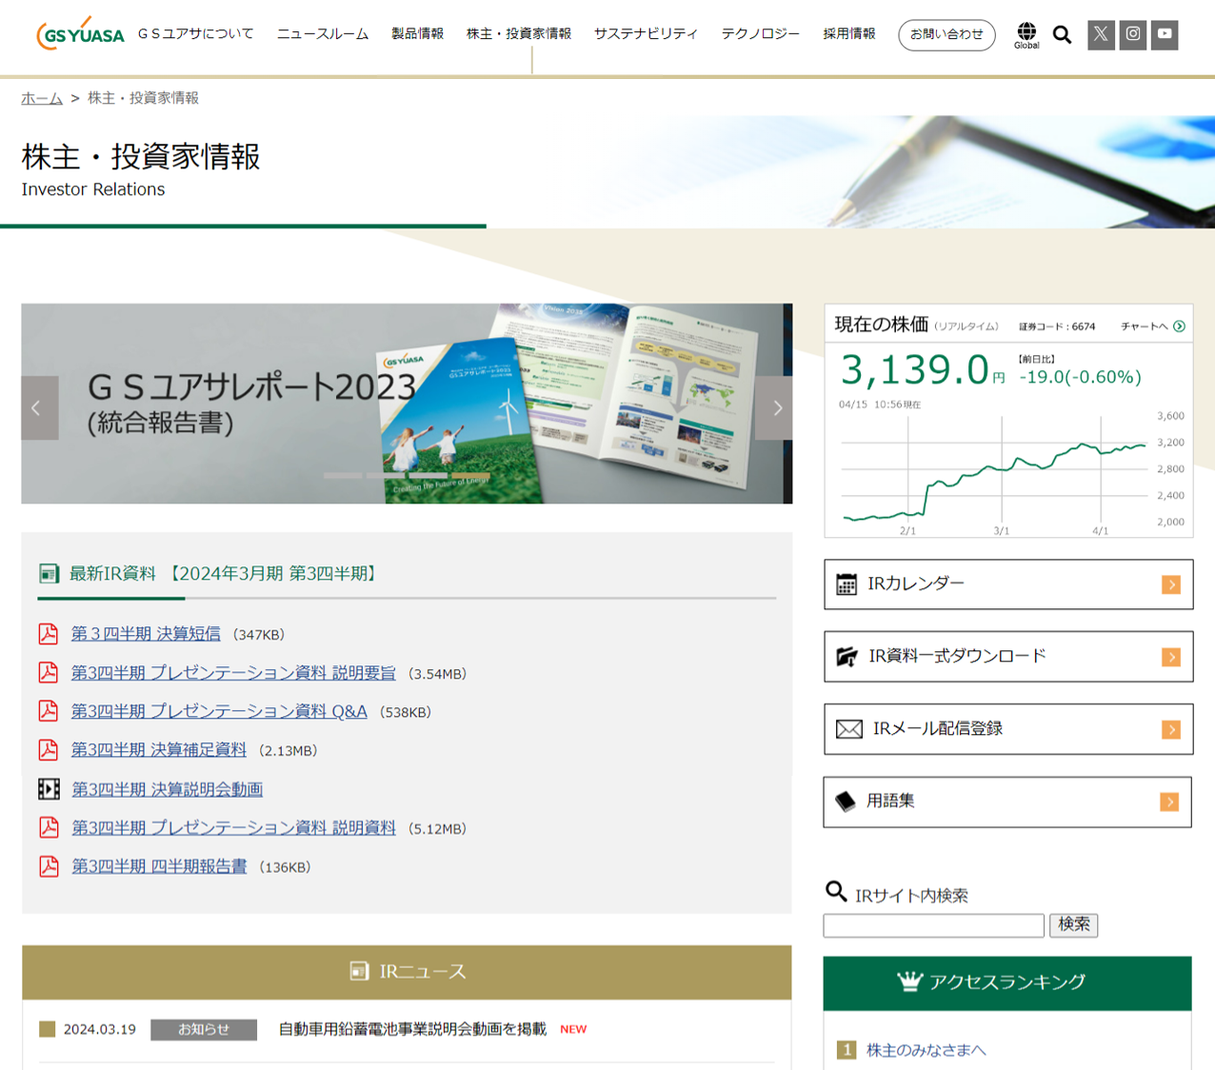Screen dimensions: 1215x1070
Task: Open the Global site globe icon
Action: point(1026,35)
